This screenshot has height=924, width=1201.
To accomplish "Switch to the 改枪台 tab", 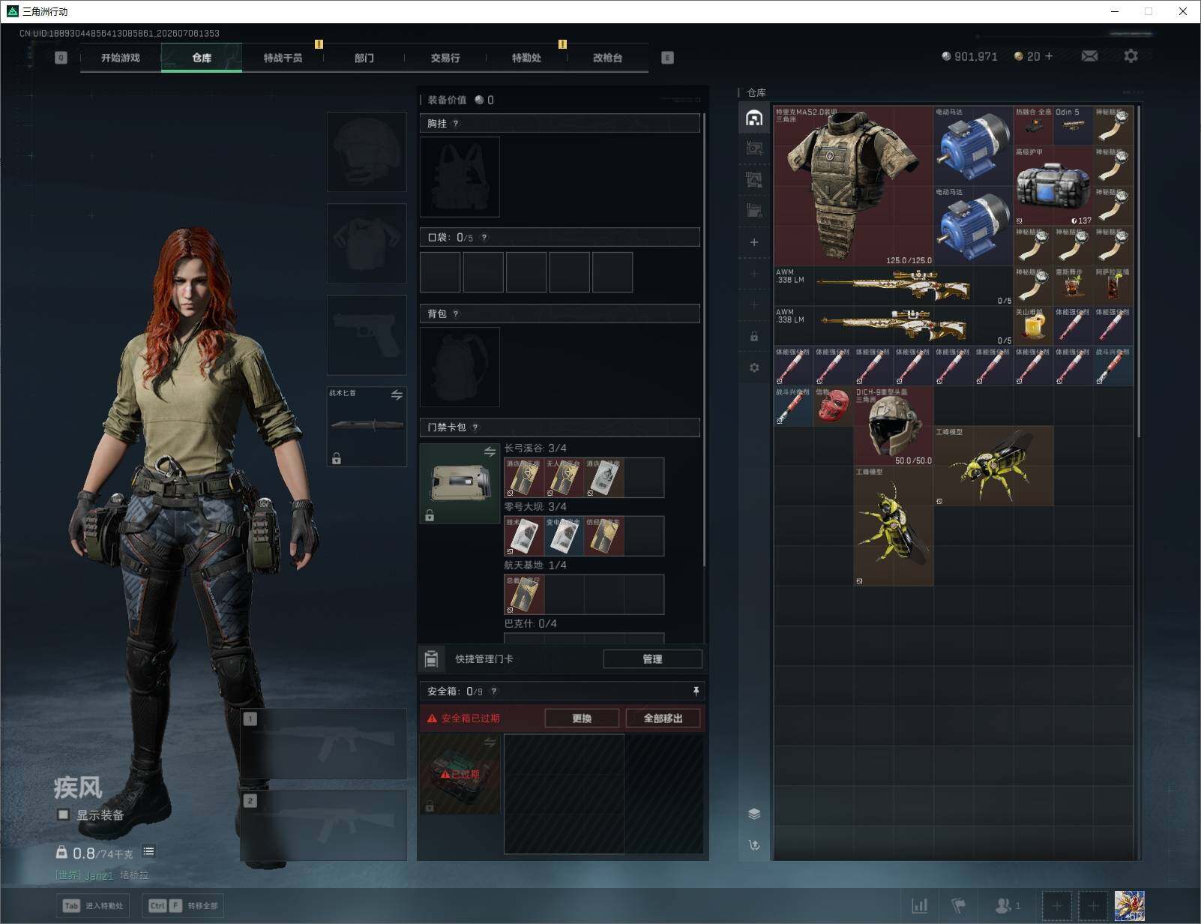I will coord(607,58).
